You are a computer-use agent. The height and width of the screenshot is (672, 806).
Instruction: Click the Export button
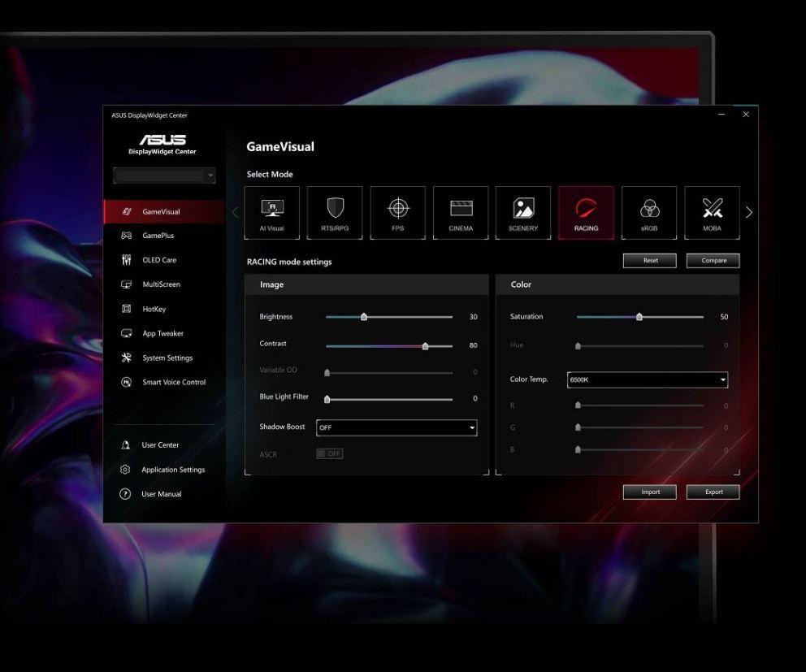point(713,492)
